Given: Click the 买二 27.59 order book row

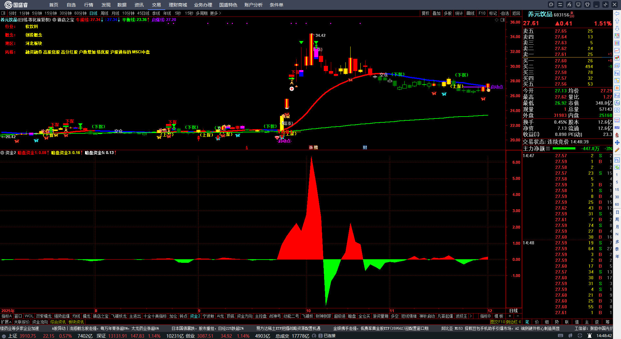Looking at the screenshot, I should (568, 67).
